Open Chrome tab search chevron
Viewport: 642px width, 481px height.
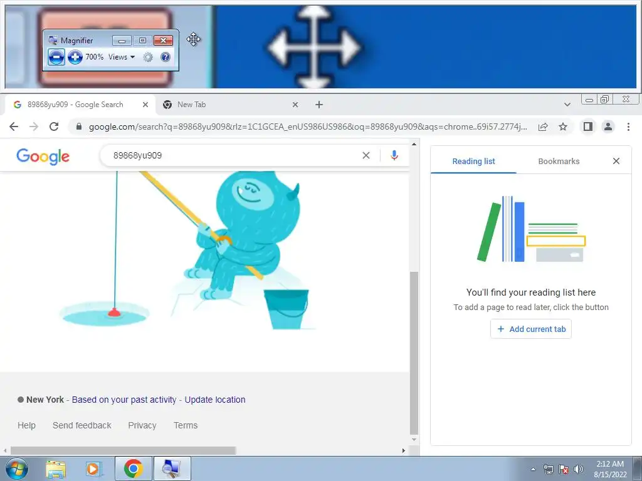pos(567,105)
